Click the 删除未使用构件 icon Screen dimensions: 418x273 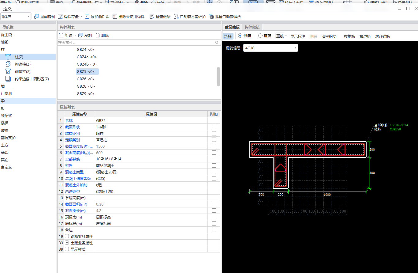point(115,17)
